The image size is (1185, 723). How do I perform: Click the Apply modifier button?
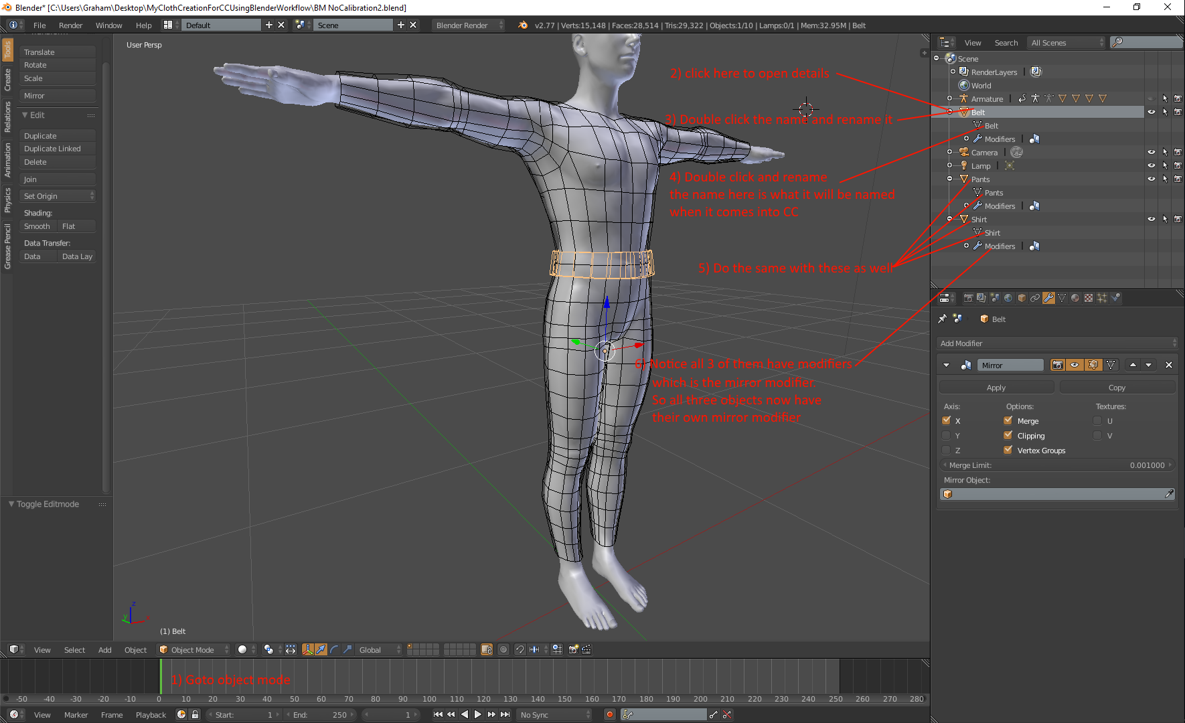point(996,387)
